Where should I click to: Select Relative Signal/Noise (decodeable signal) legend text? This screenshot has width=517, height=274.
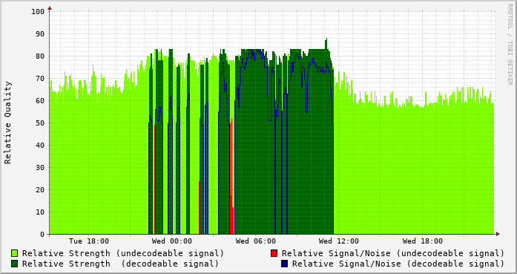(398, 264)
